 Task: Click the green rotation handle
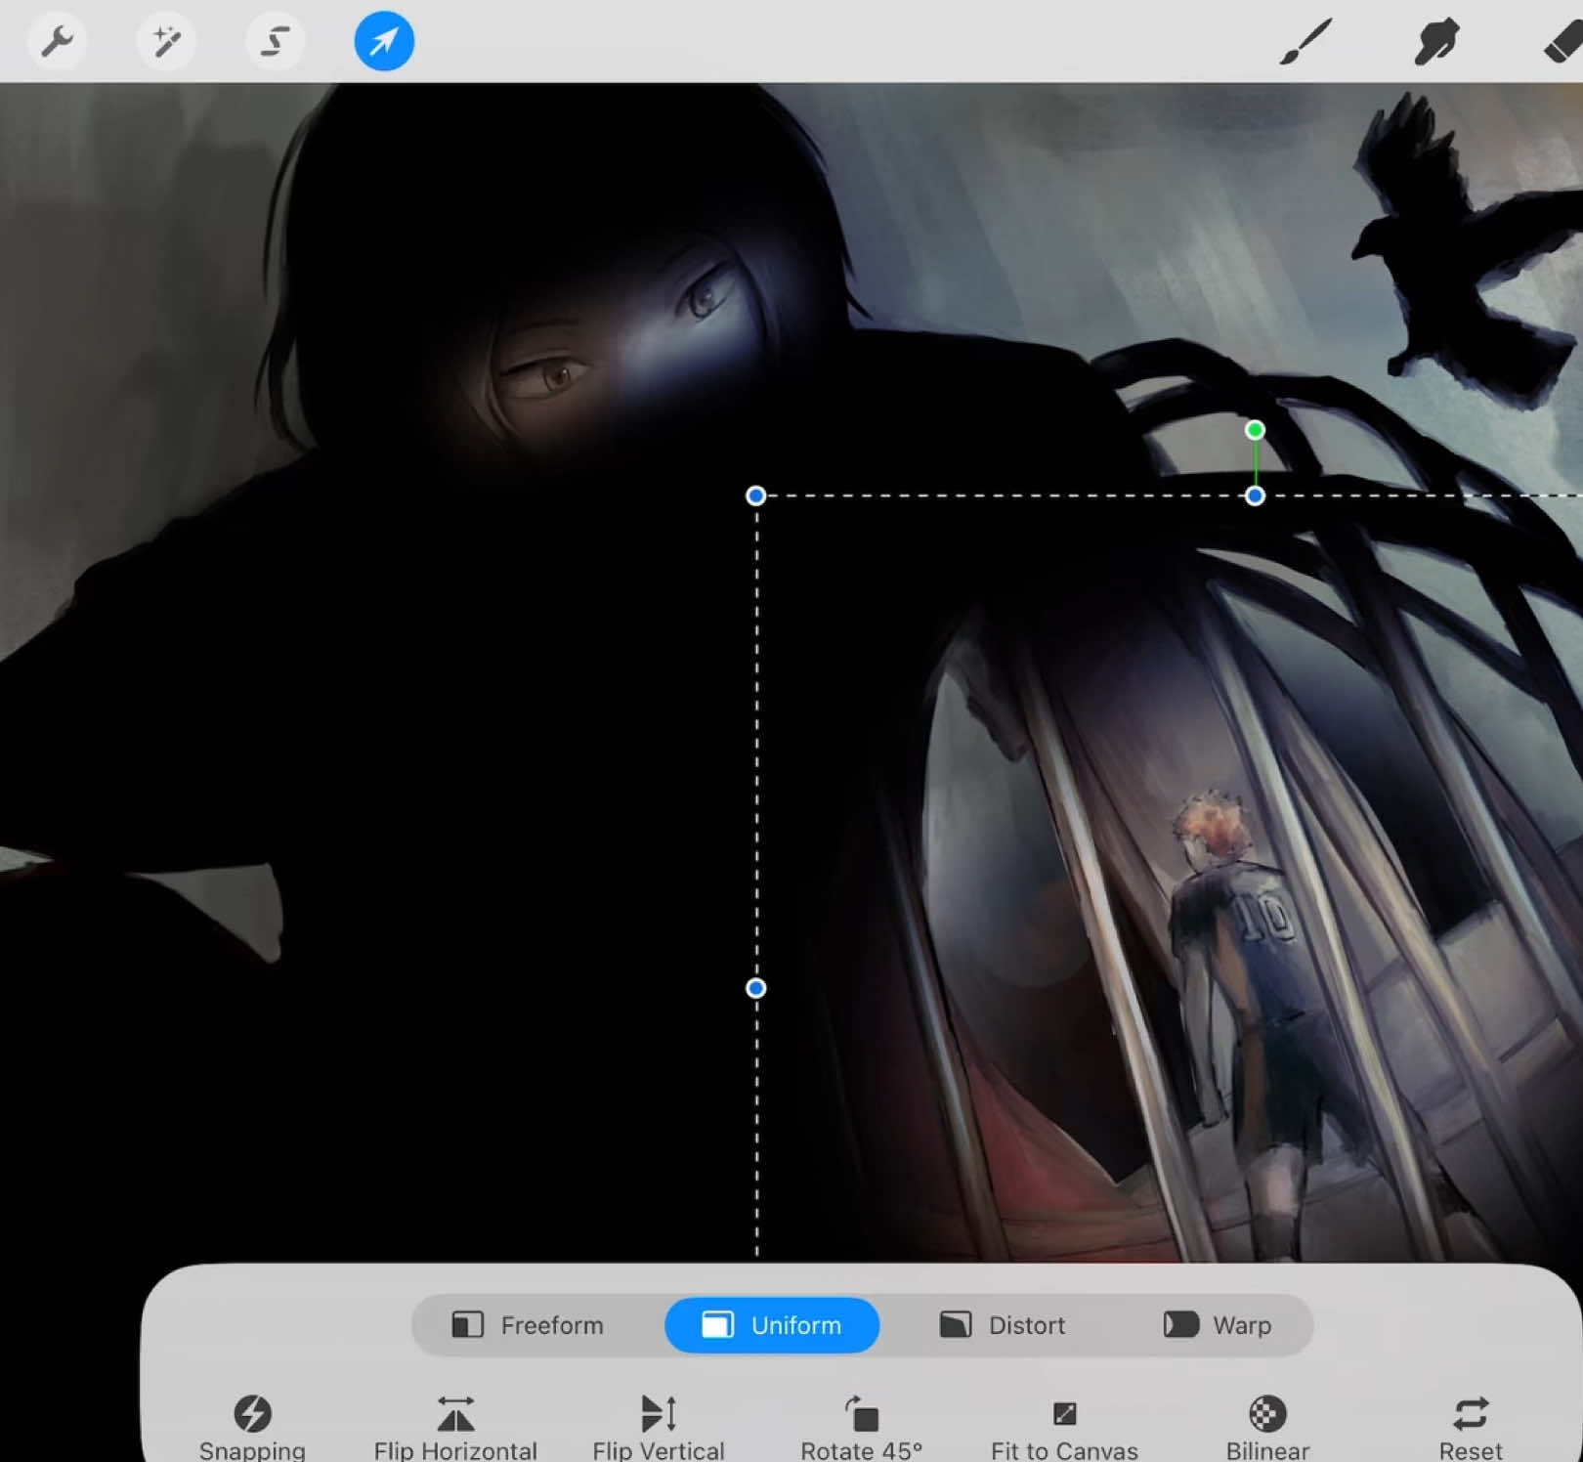1255,430
